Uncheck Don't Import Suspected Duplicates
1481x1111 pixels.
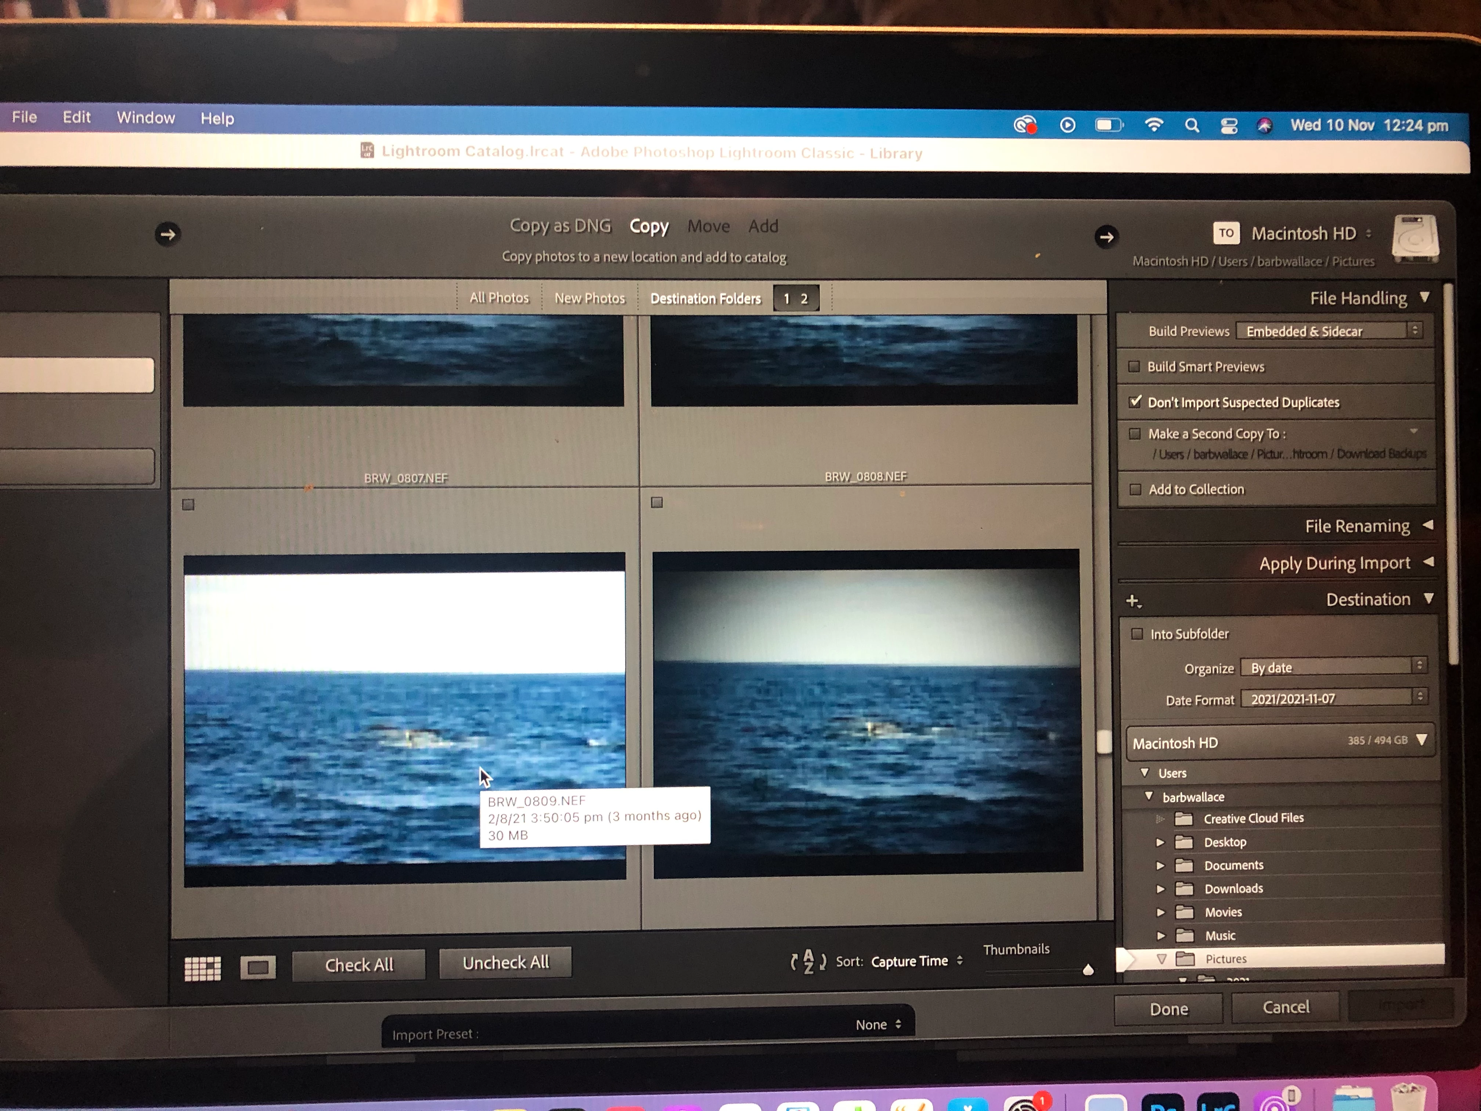tap(1135, 402)
